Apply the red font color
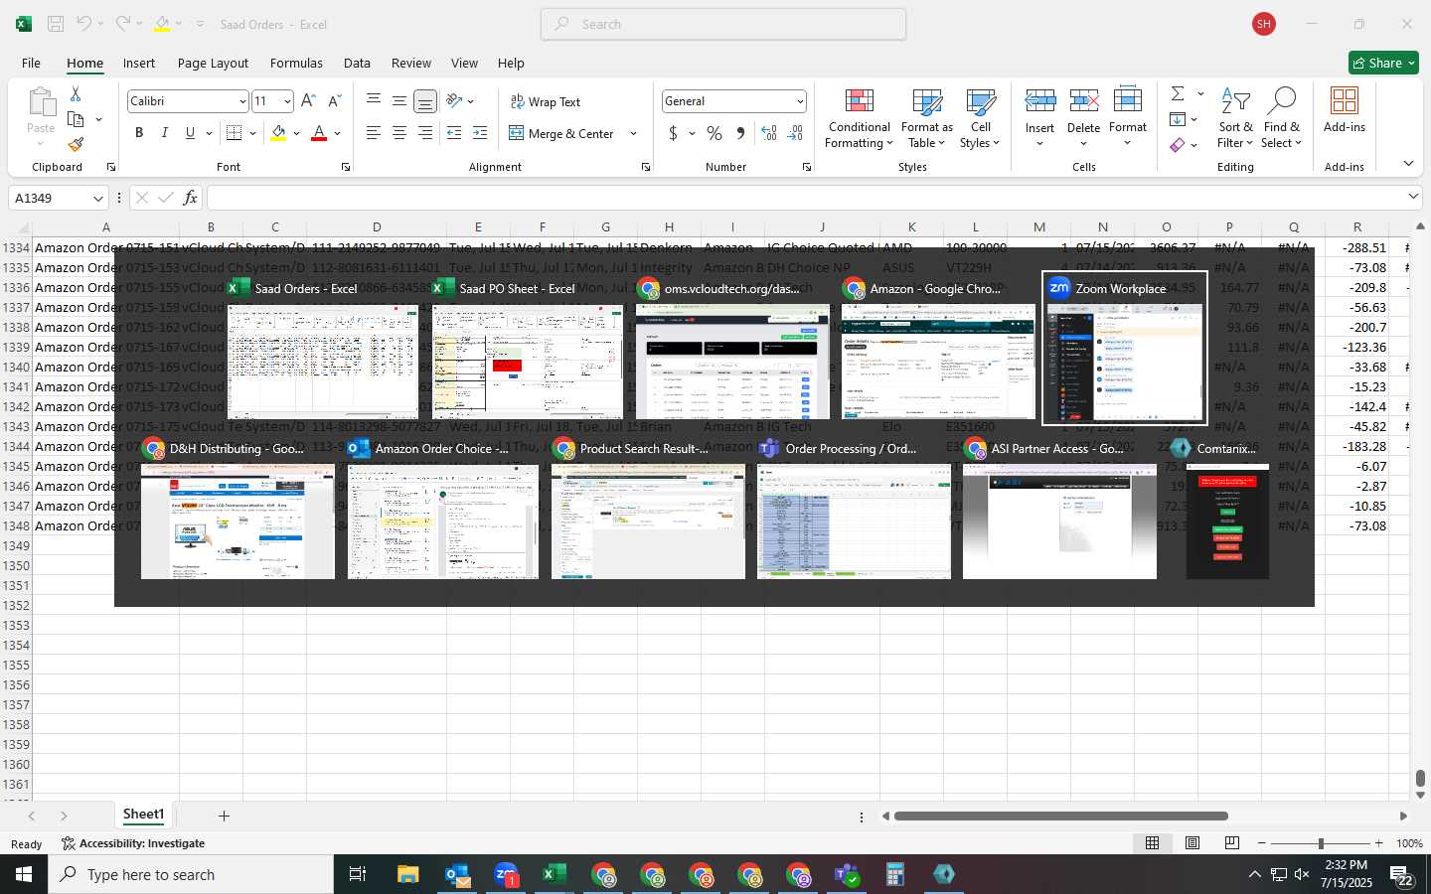This screenshot has width=1431, height=894. pyautogui.click(x=319, y=133)
